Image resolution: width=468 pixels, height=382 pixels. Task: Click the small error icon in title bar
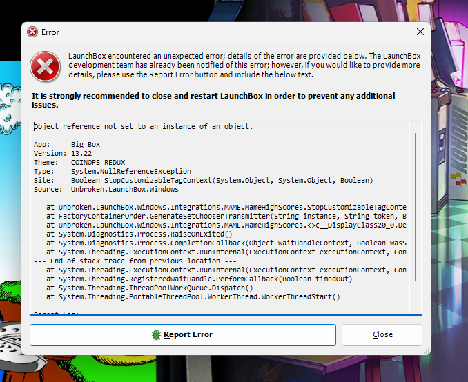pos(32,32)
